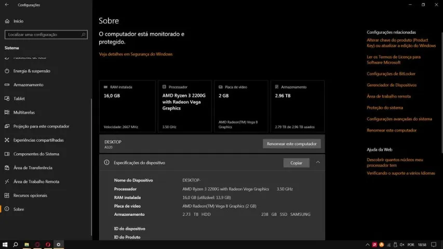Click Renomear este computador button
The image size is (443, 249).
[x=291, y=144]
